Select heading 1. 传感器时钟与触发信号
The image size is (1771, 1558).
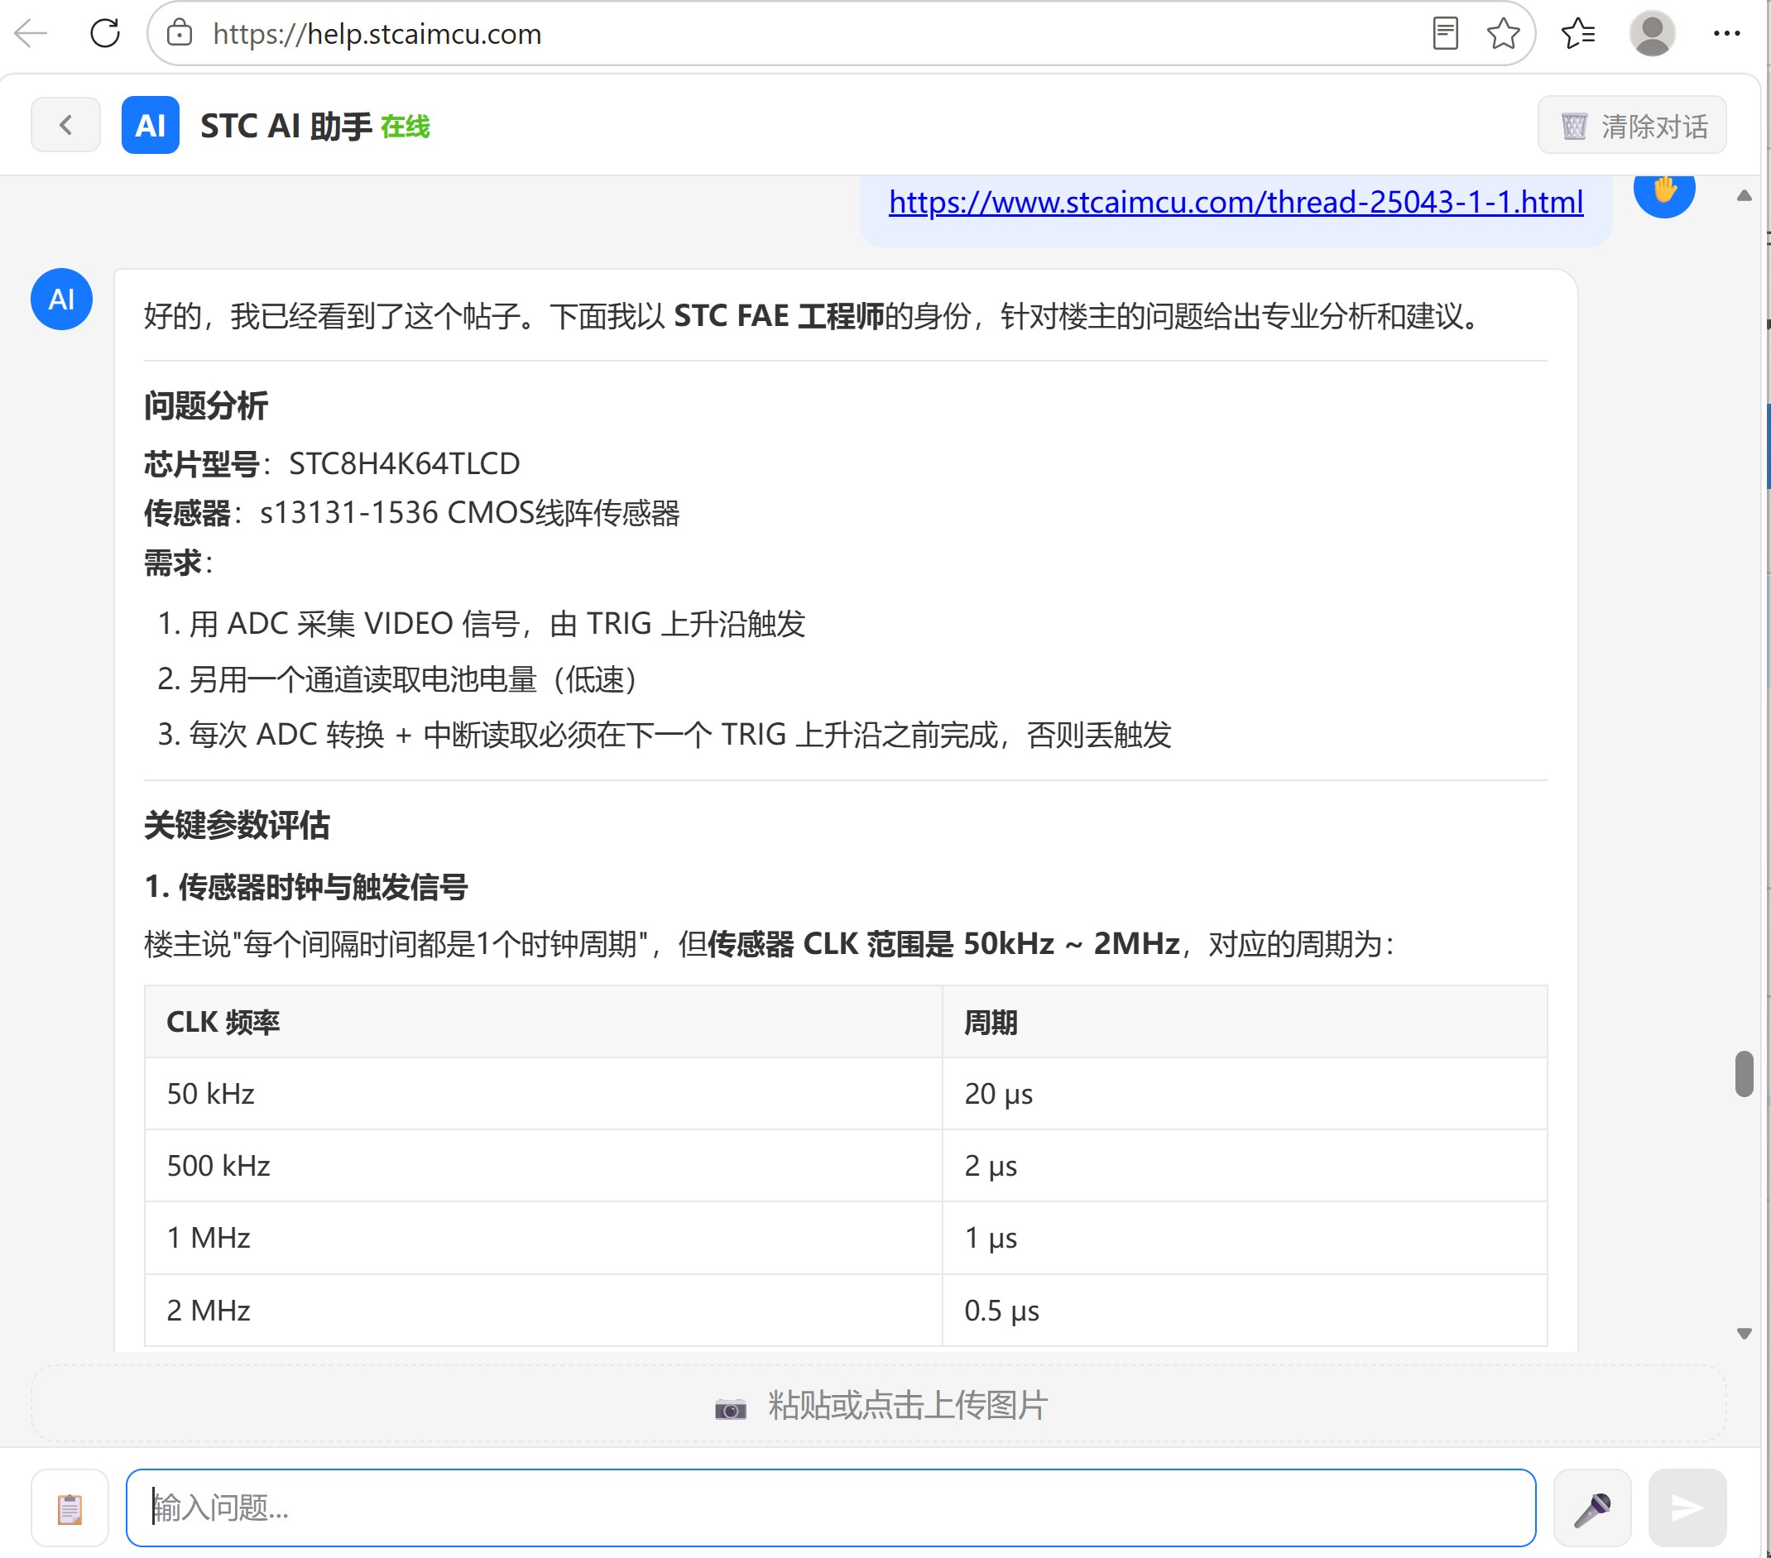(306, 887)
